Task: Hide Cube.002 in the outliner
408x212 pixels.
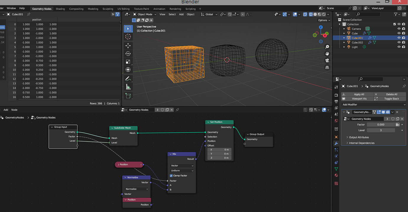Action: pyautogui.click(x=399, y=42)
